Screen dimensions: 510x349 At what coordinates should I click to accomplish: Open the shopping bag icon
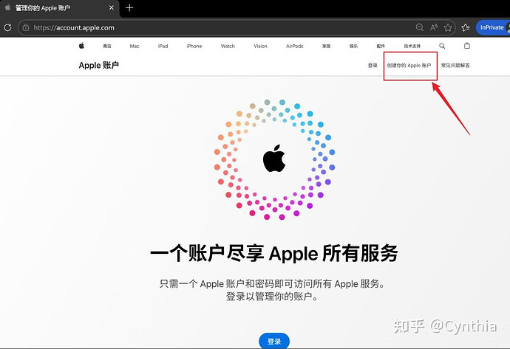pos(466,46)
